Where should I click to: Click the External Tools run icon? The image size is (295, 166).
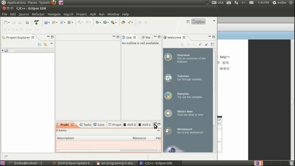[x=112, y=23]
